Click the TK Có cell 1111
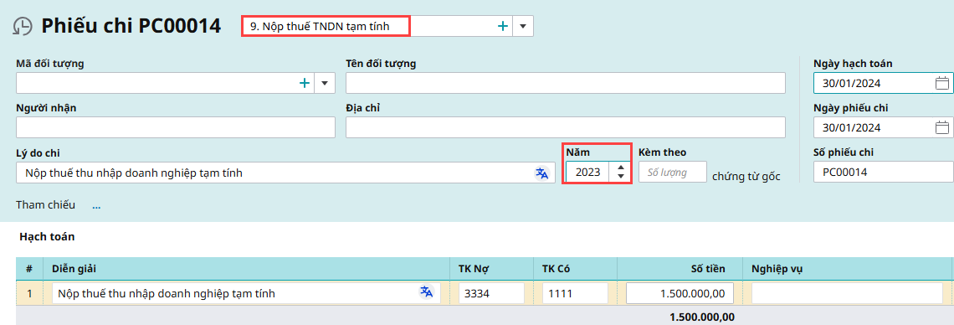954x325 pixels. click(x=575, y=293)
